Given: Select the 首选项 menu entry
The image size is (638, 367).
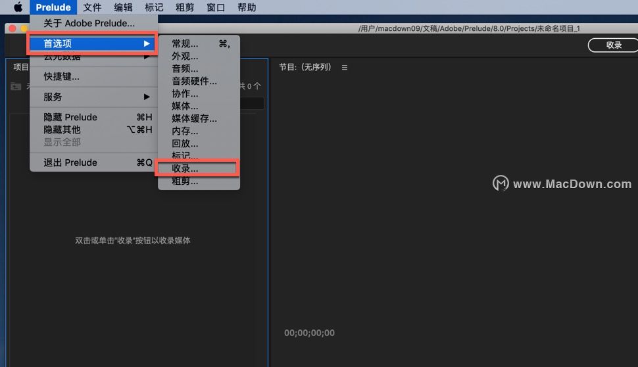Looking at the screenshot, I should pos(93,43).
